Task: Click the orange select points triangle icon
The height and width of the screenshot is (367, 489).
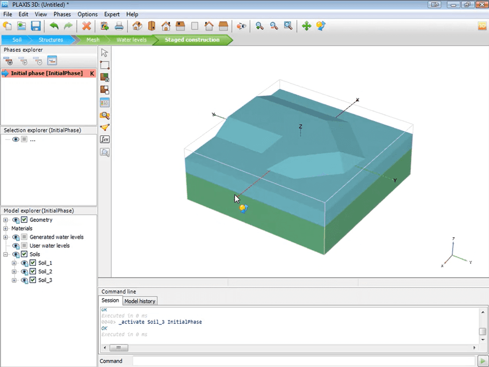Action: point(105,127)
